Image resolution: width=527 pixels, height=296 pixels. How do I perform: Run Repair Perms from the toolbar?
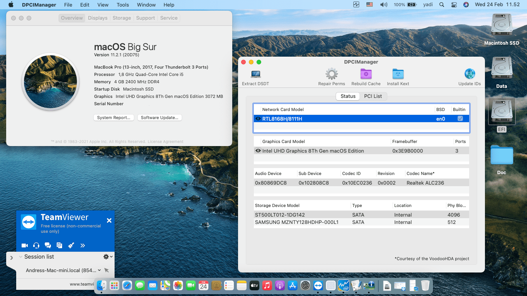[331, 74]
